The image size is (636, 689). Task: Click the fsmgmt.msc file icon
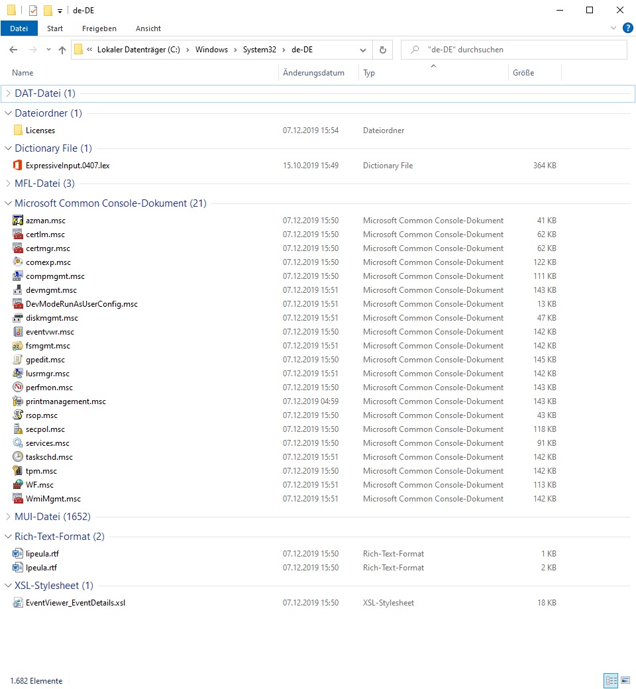coord(18,346)
